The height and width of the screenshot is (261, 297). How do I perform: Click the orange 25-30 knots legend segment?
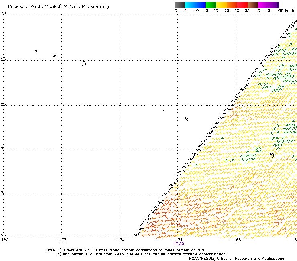tap(232, 5)
